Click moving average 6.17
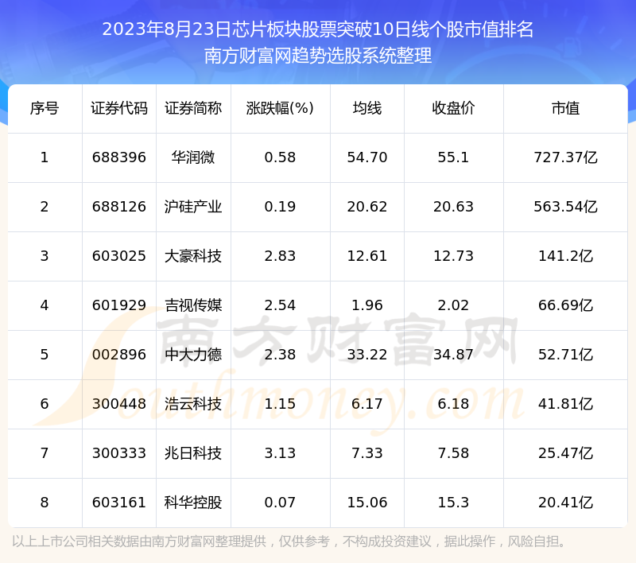 tap(367, 404)
